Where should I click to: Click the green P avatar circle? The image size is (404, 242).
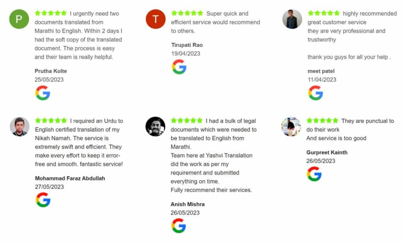19,19
